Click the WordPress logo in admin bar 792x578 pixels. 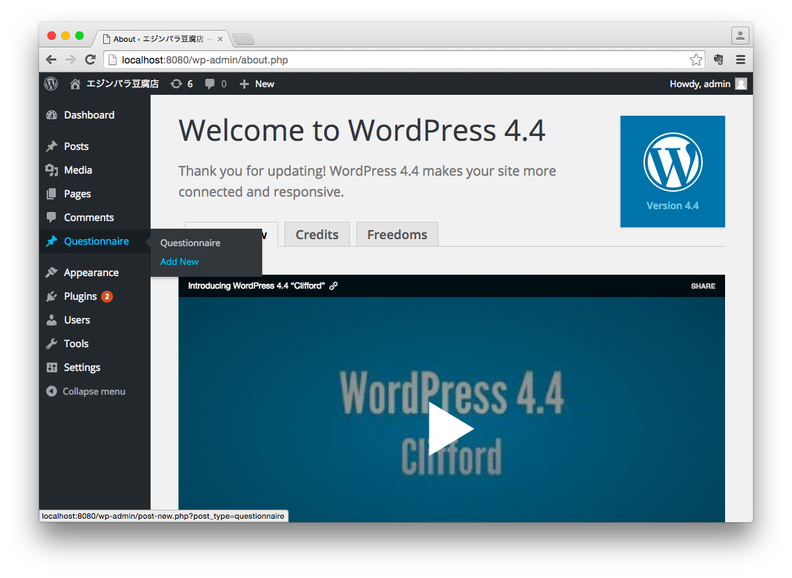(51, 84)
